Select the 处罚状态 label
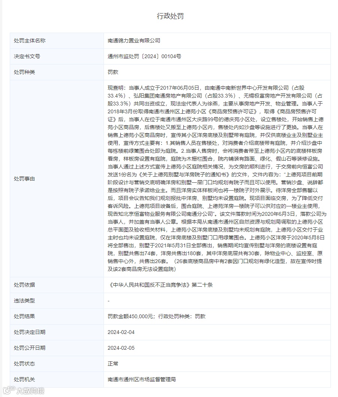 (x=24, y=364)
